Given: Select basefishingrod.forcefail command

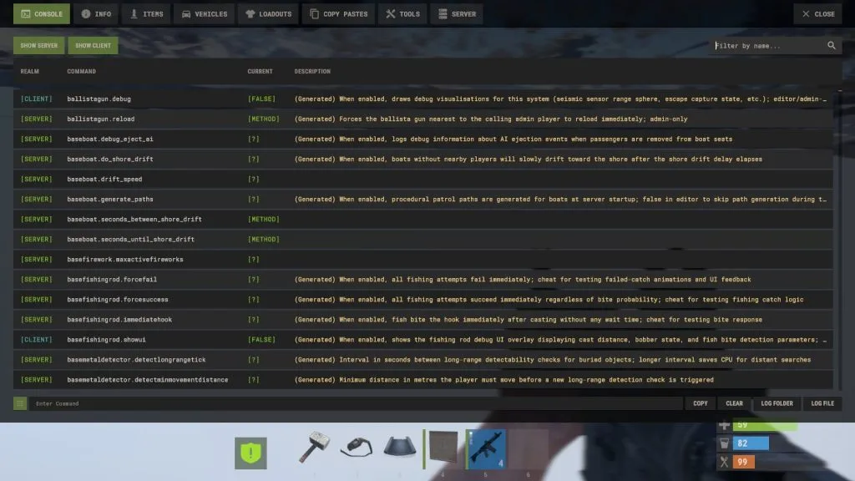Looking at the screenshot, I should pos(423,279).
